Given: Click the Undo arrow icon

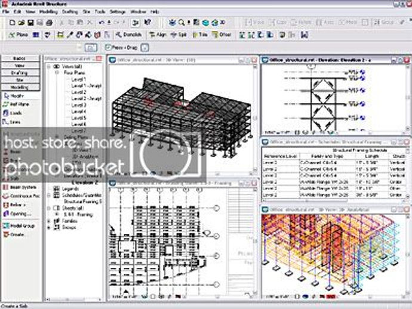Looking at the screenshot, I should pyautogui.click(x=102, y=23).
